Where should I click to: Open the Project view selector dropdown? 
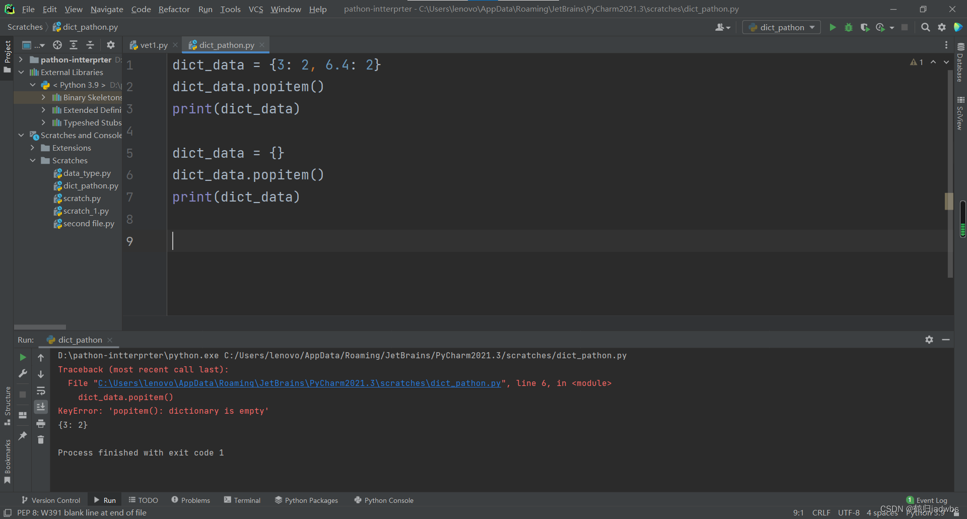pyautogui.click(x=33, y=45)
